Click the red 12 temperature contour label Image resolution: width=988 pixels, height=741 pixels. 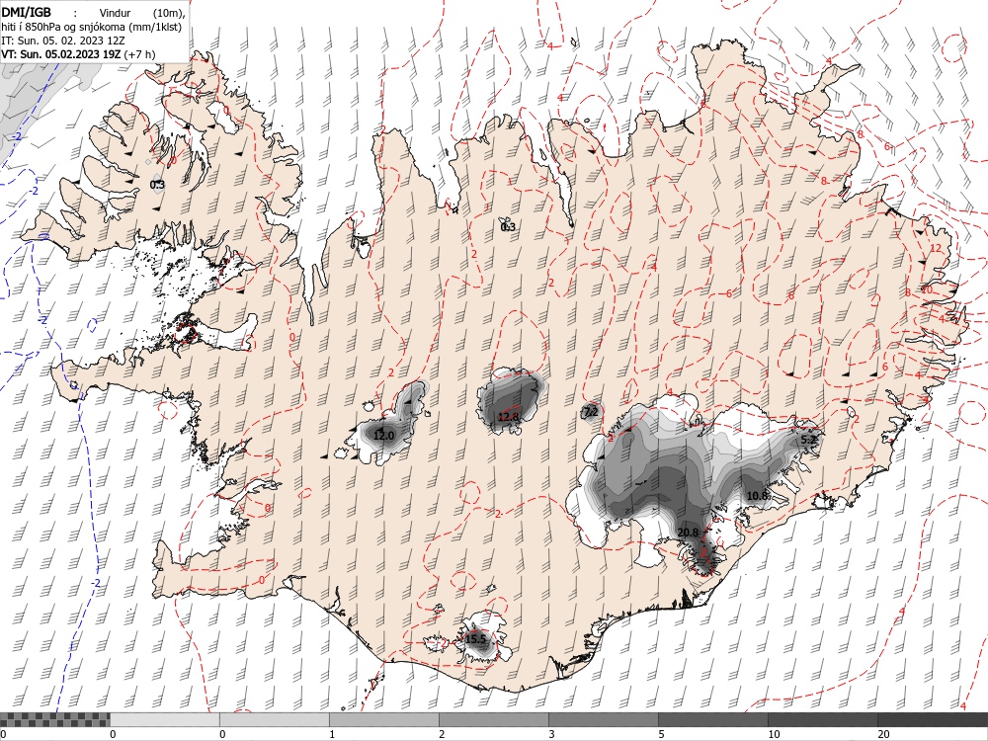935,248
